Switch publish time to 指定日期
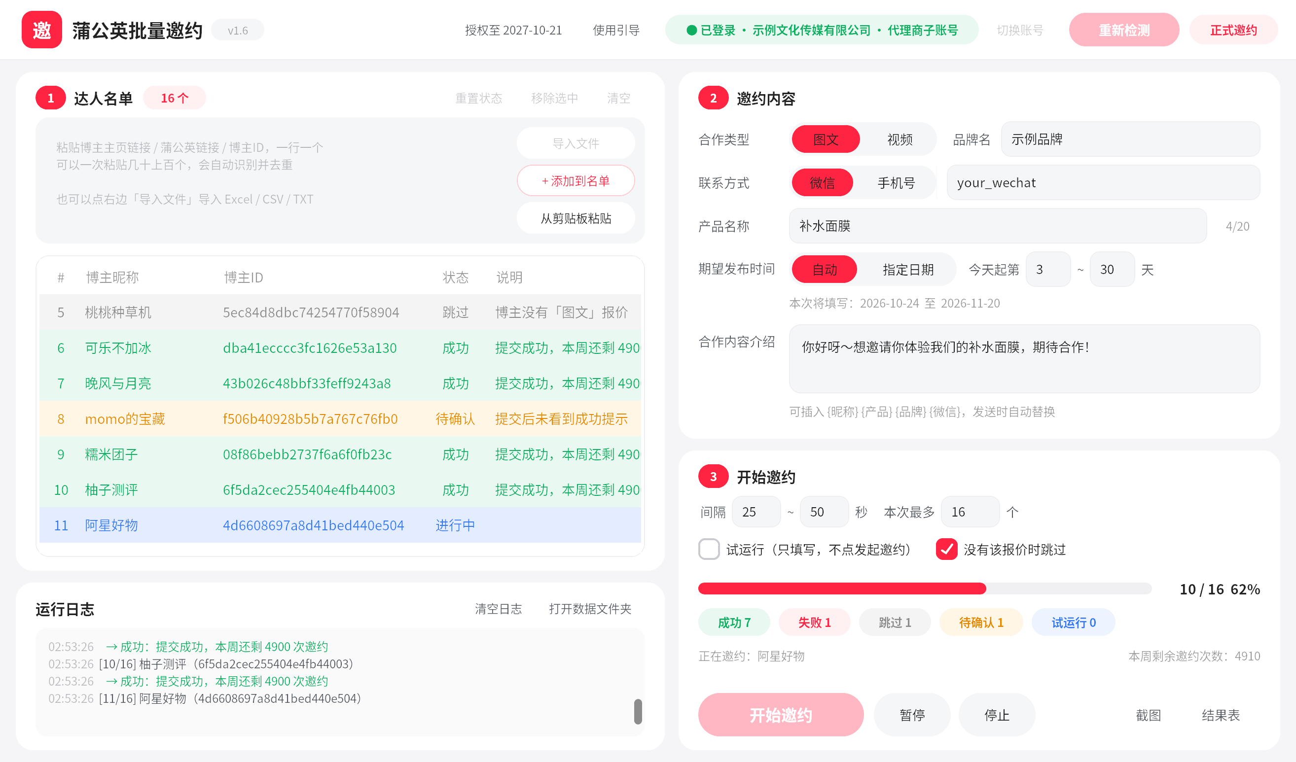1296x762 pixels. (x=908, y=270)
